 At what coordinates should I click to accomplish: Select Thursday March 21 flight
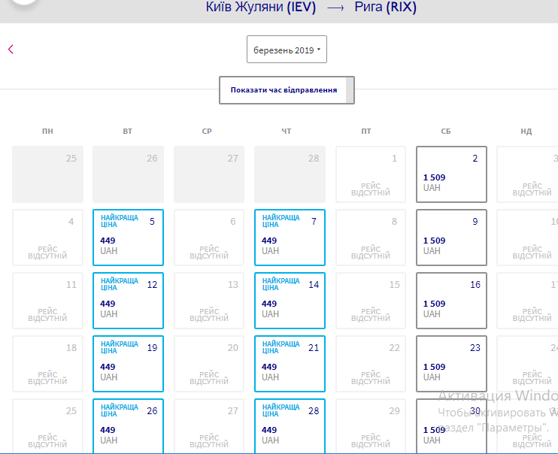click(290, 364)
